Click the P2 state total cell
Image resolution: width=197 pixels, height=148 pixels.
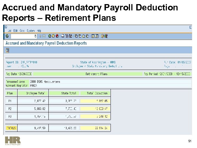(64, 109)
